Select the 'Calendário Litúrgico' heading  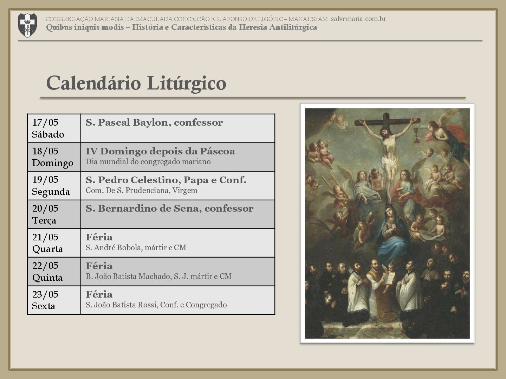click(x=136, y=84)
